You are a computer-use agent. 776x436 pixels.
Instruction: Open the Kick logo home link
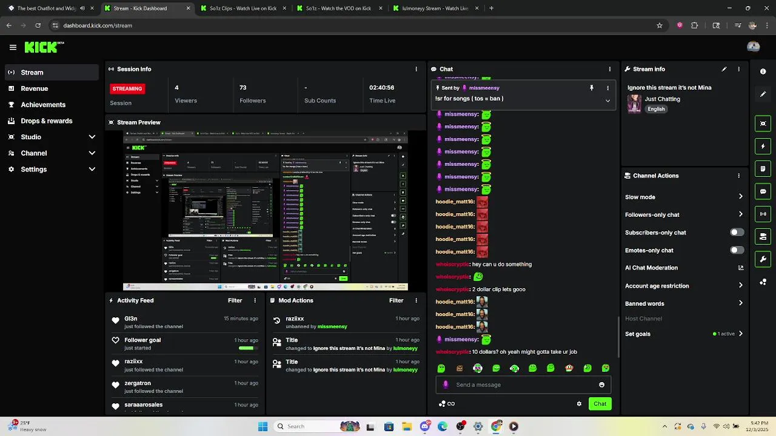click(x=44, y=47)
